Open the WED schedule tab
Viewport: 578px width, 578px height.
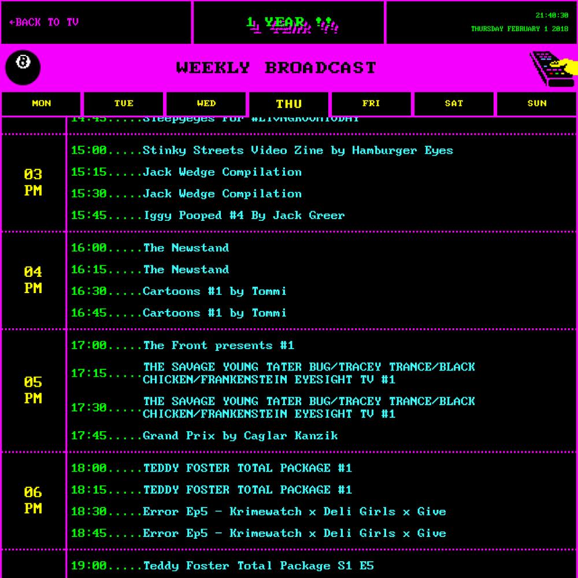tap(206, 103)
